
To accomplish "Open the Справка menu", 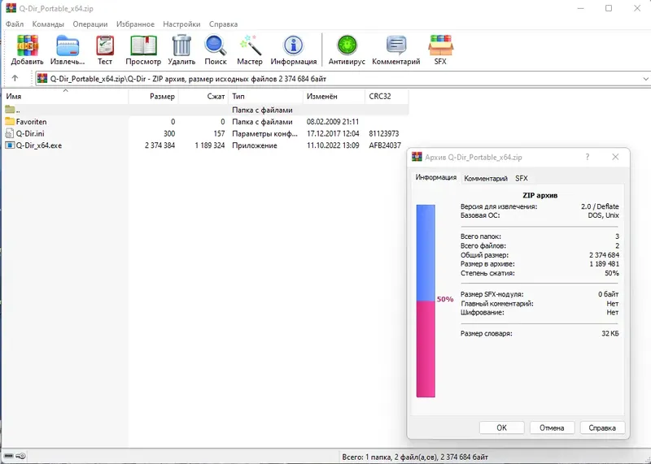I will click(223, 24).
